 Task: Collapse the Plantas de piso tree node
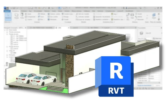(x=7, y=34)
